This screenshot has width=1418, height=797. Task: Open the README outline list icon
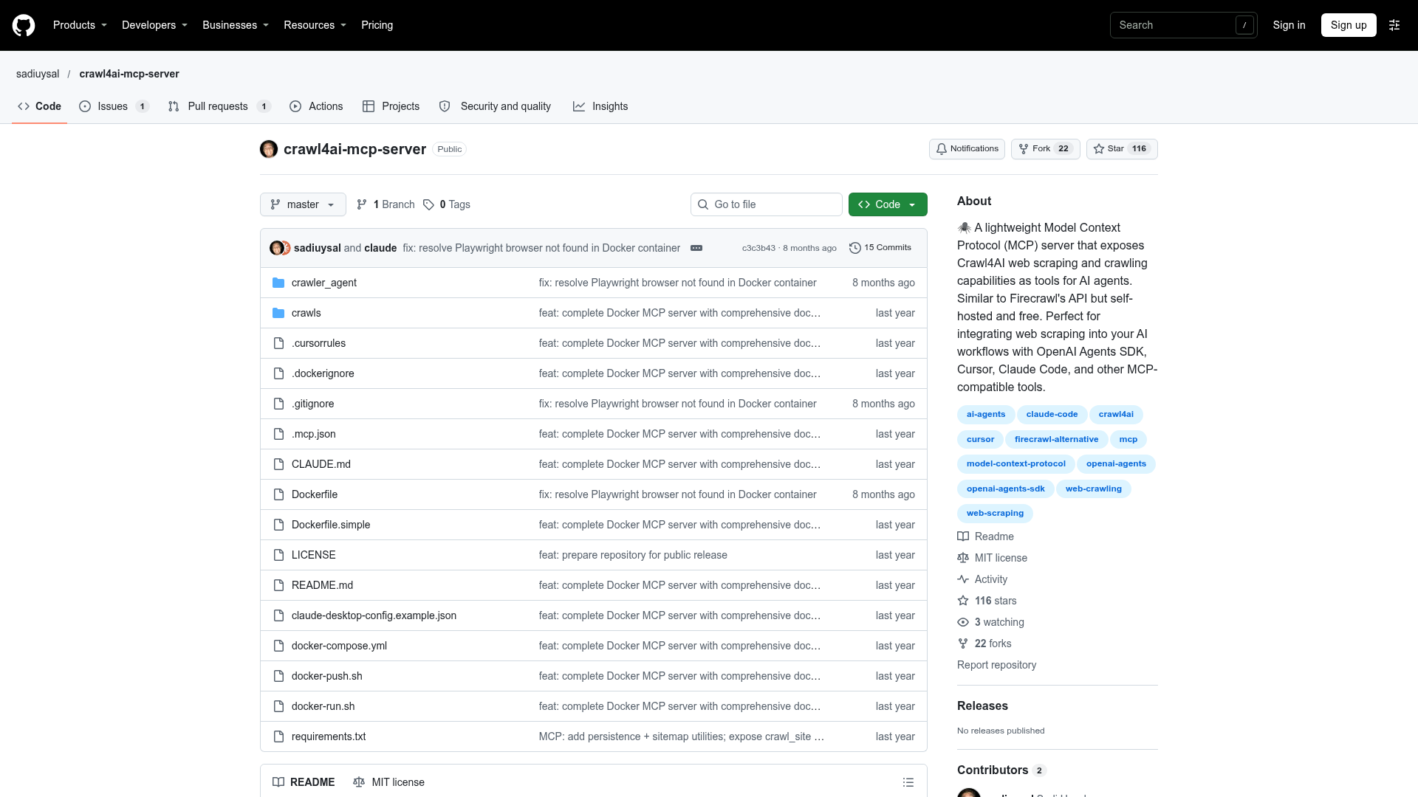pos(908,782)
